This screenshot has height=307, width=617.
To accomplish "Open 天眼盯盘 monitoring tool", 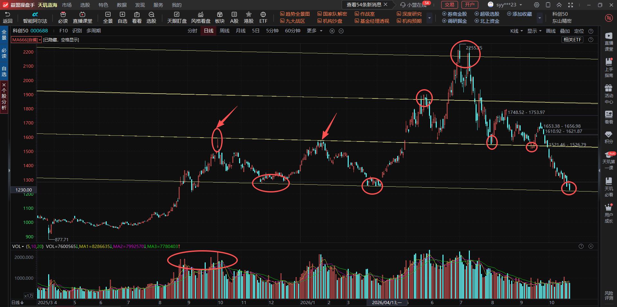I will click(x=177, y=17).
